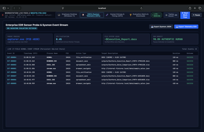Screen dimensions: 204x132
Task: Export Sysmon JSON file
Action: click(161, 26)
